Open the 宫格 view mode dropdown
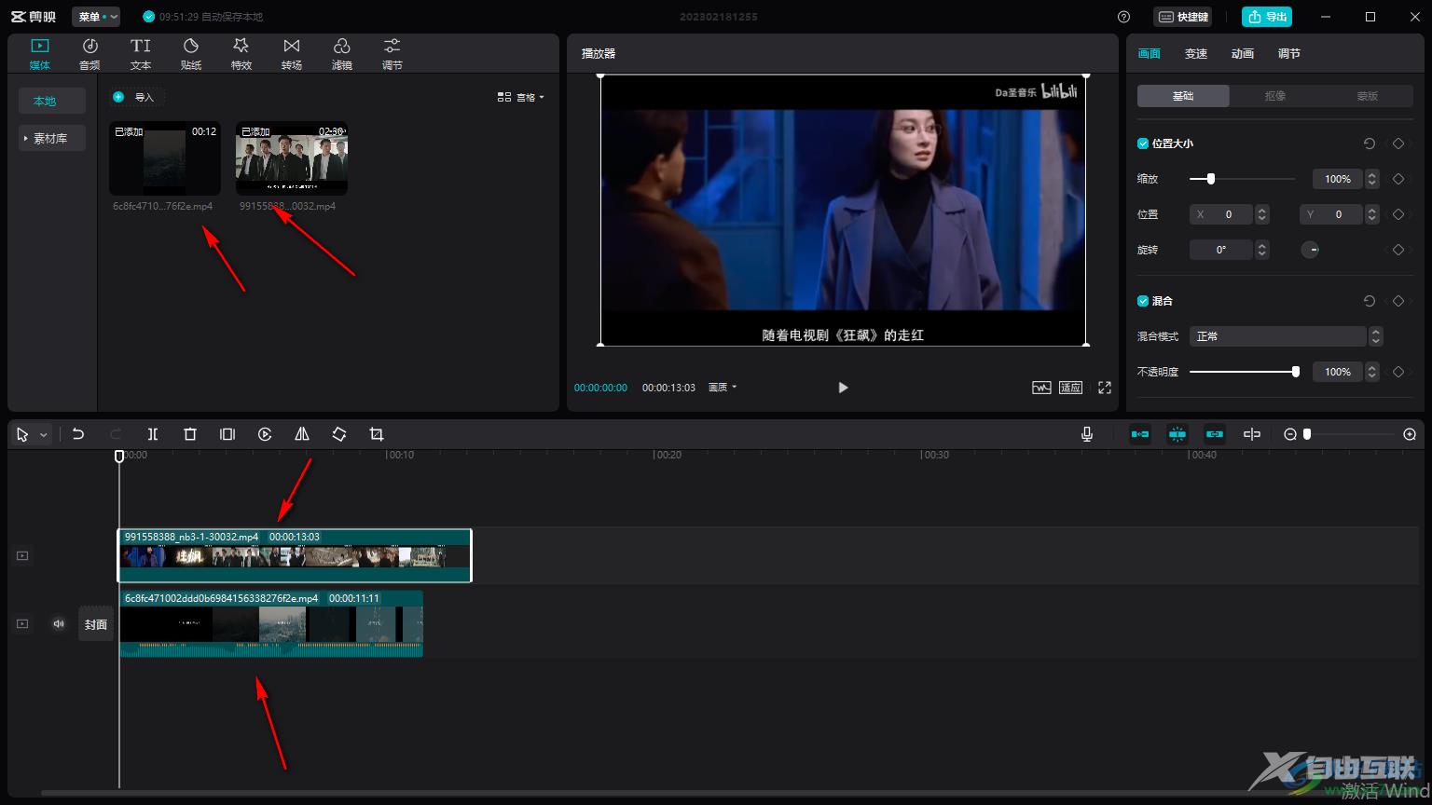The width and height of the screenshot is (1432, 805). [521, 97]
